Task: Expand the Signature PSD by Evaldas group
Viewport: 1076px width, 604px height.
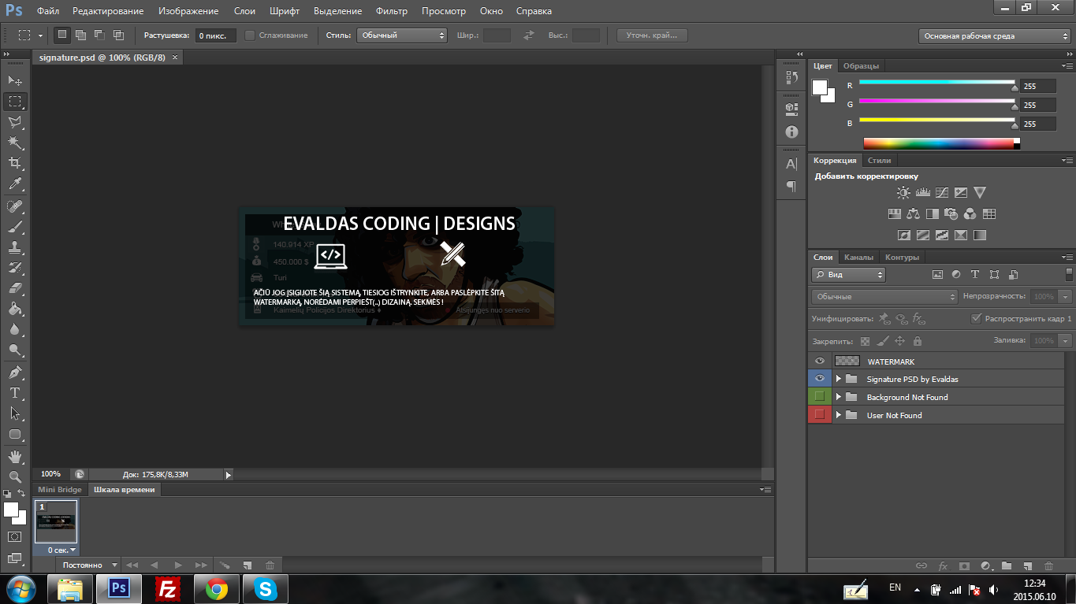Action: [839, 379]
